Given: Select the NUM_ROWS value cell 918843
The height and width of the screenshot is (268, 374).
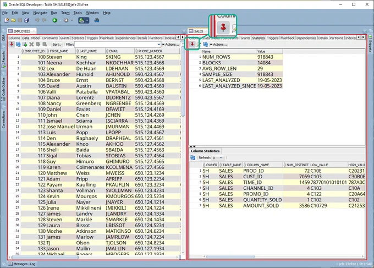Looking at the screenshot, I should (269, 57).
